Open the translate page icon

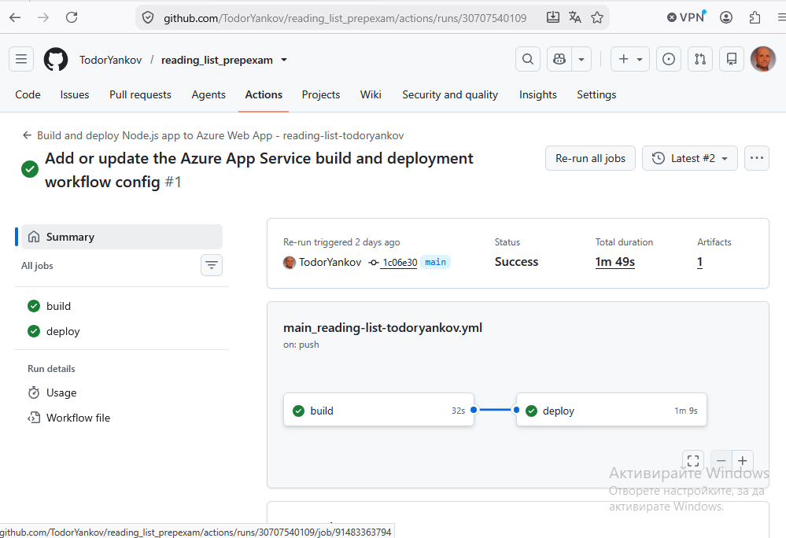click(574, 17)
